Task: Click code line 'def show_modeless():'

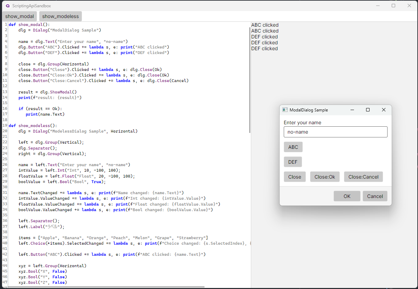Action: (33, 126)
